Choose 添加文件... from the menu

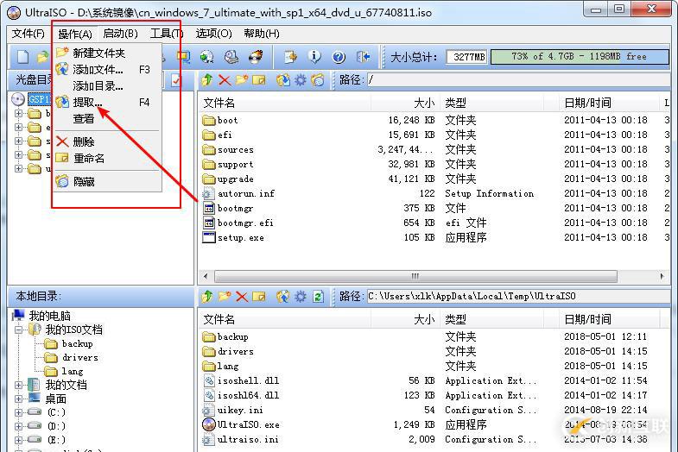(107, 70)
